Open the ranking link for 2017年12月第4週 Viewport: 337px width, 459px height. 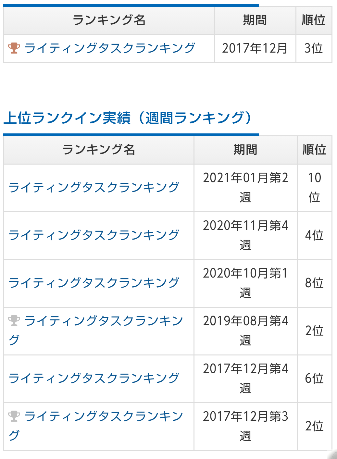[94, 378]
